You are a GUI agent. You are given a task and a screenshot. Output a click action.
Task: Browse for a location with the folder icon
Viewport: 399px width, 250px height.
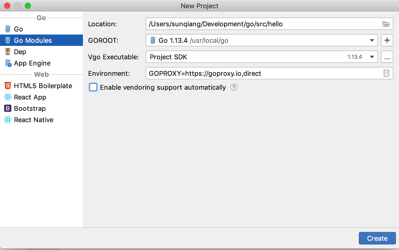(x=386, y=24)
